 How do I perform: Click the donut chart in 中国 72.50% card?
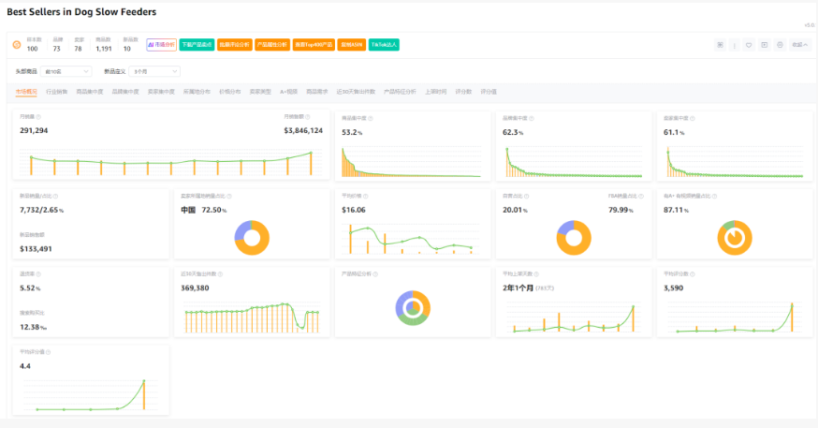[x=252, y=238]
